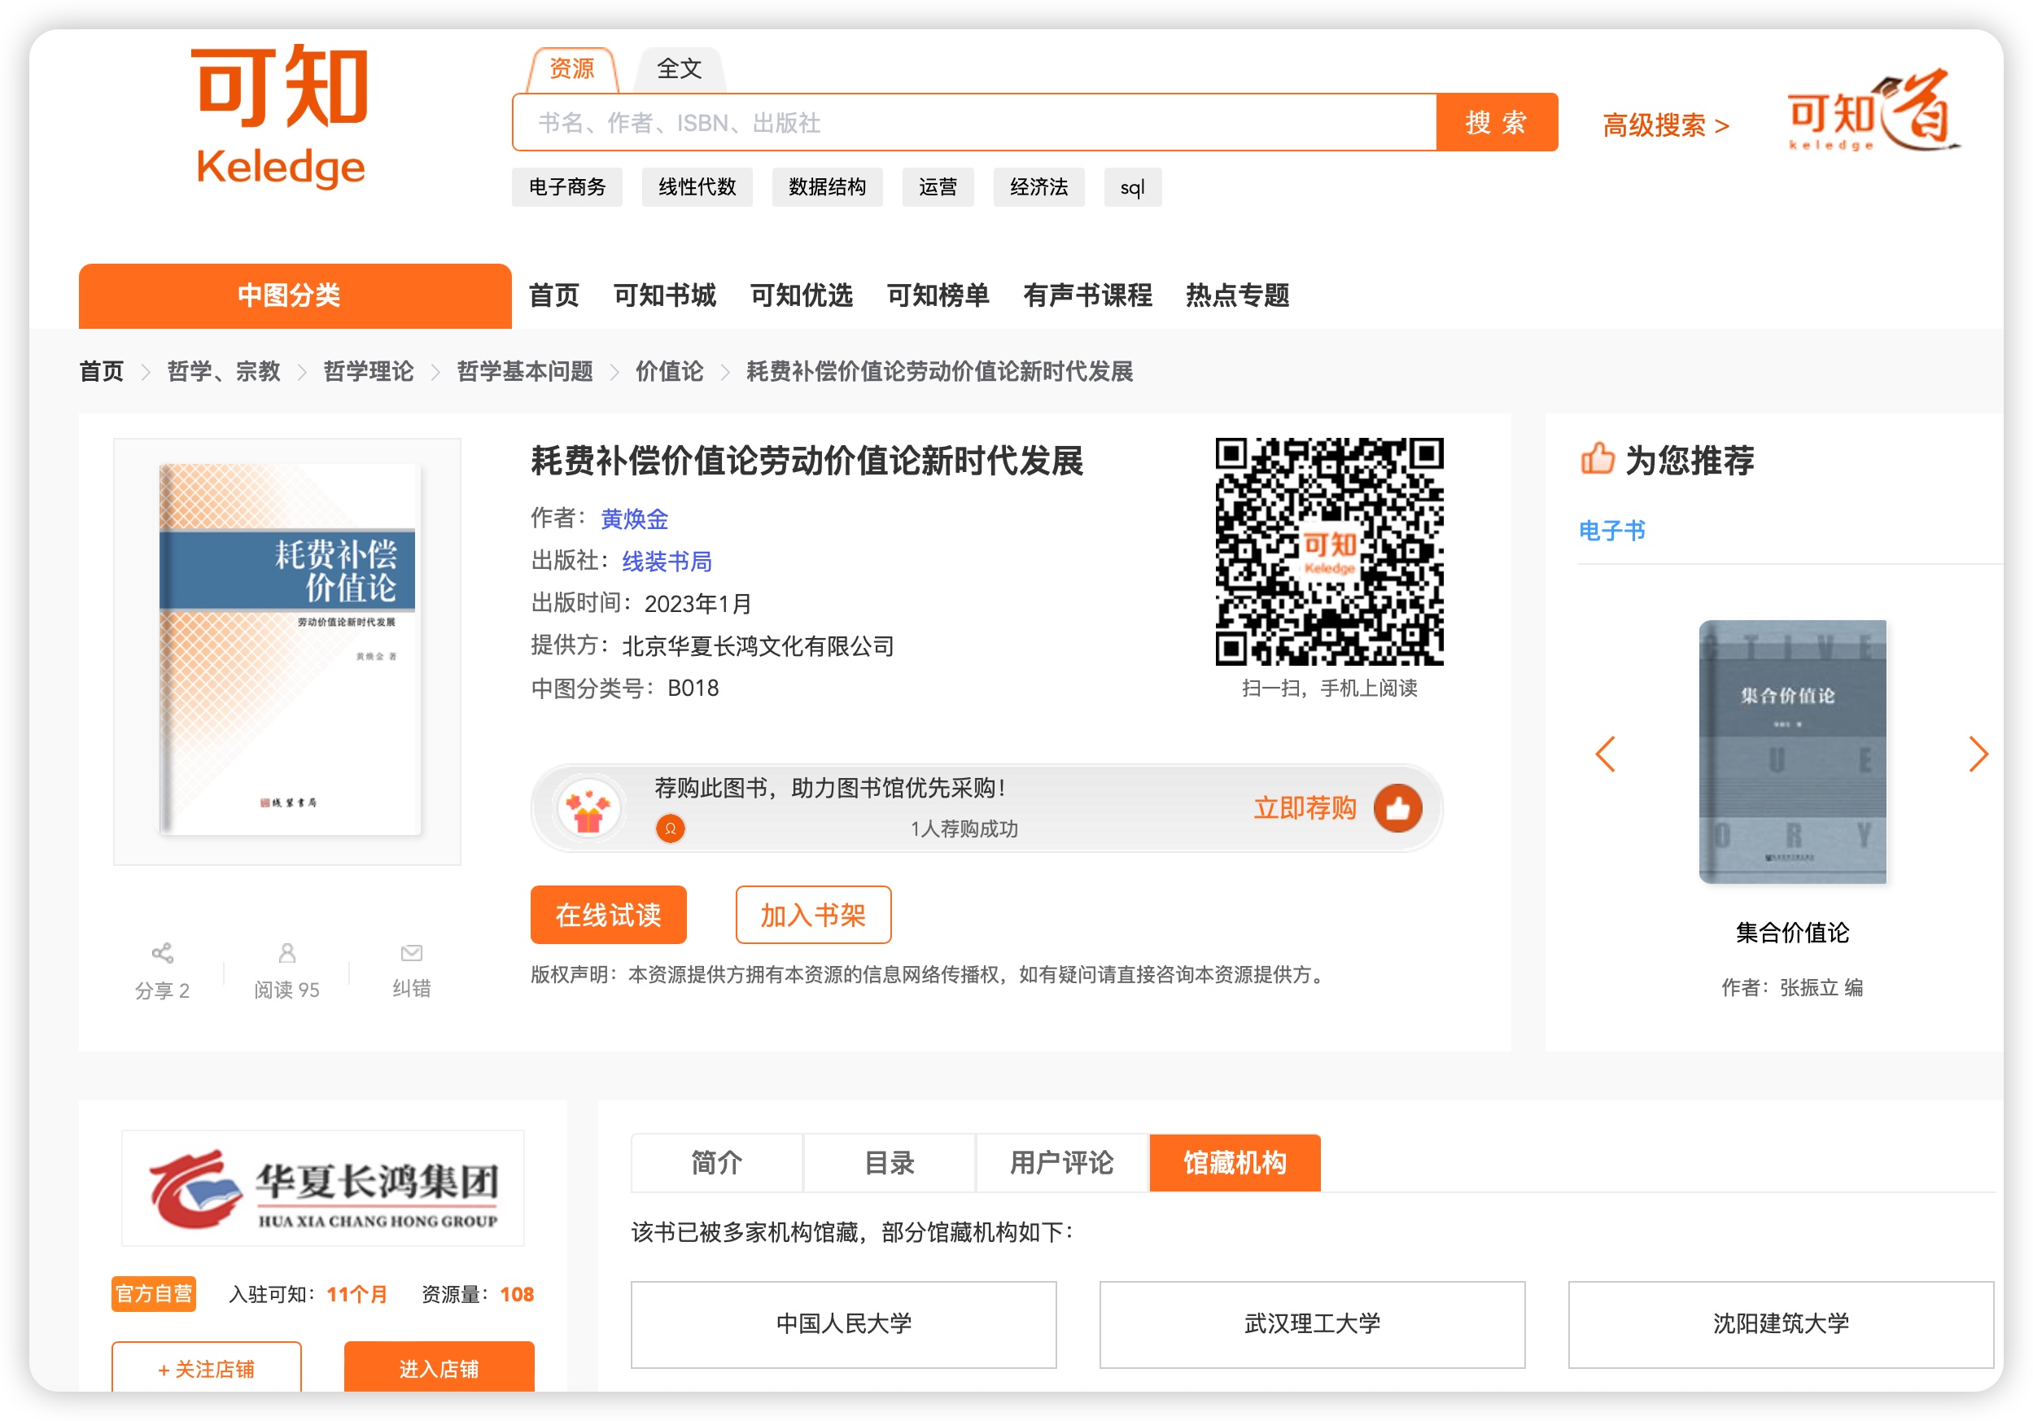Click the 立即荐购 link
Viewport: 2033px width, 1421px height.
coord(1305,807)
